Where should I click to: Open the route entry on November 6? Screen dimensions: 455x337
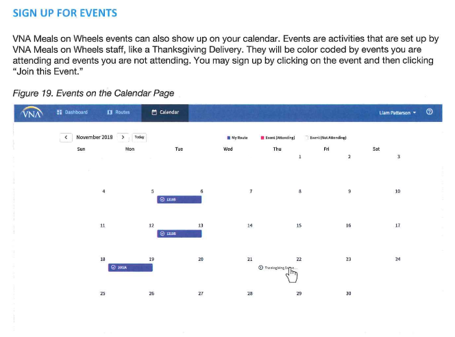coord(179,199)
